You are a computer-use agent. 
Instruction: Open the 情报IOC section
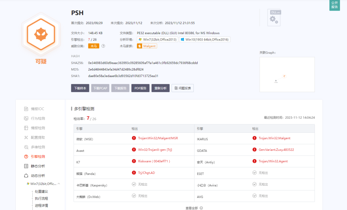click(x=37, y=109)
